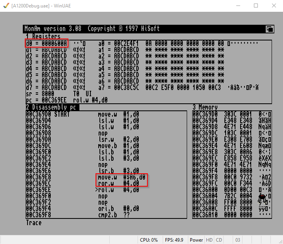Click the lsr.w #2,d0 instruction
The height and width of the screenshot is (244, 283).
(118, 139)
